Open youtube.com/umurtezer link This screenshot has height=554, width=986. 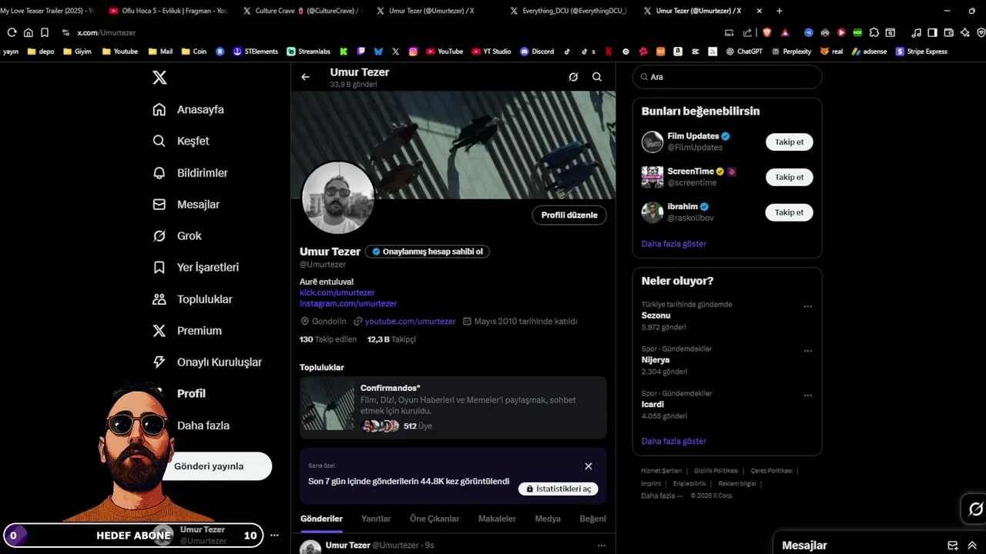click(410, 321)
